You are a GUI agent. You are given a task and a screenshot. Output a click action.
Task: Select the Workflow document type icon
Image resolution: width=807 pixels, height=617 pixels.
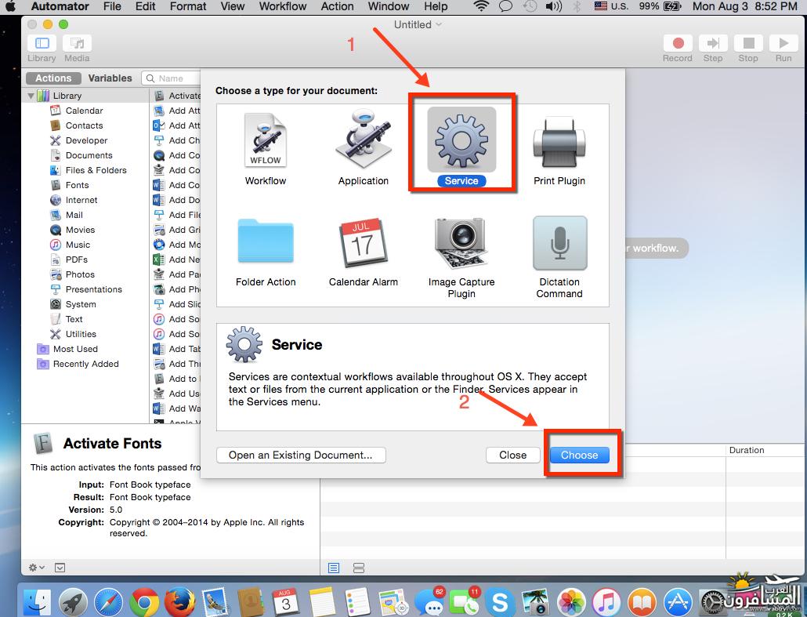click(x=266, y=140)
